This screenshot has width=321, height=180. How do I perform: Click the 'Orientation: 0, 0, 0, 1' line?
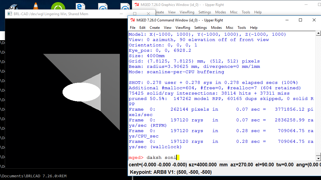(x=163, y=45)
